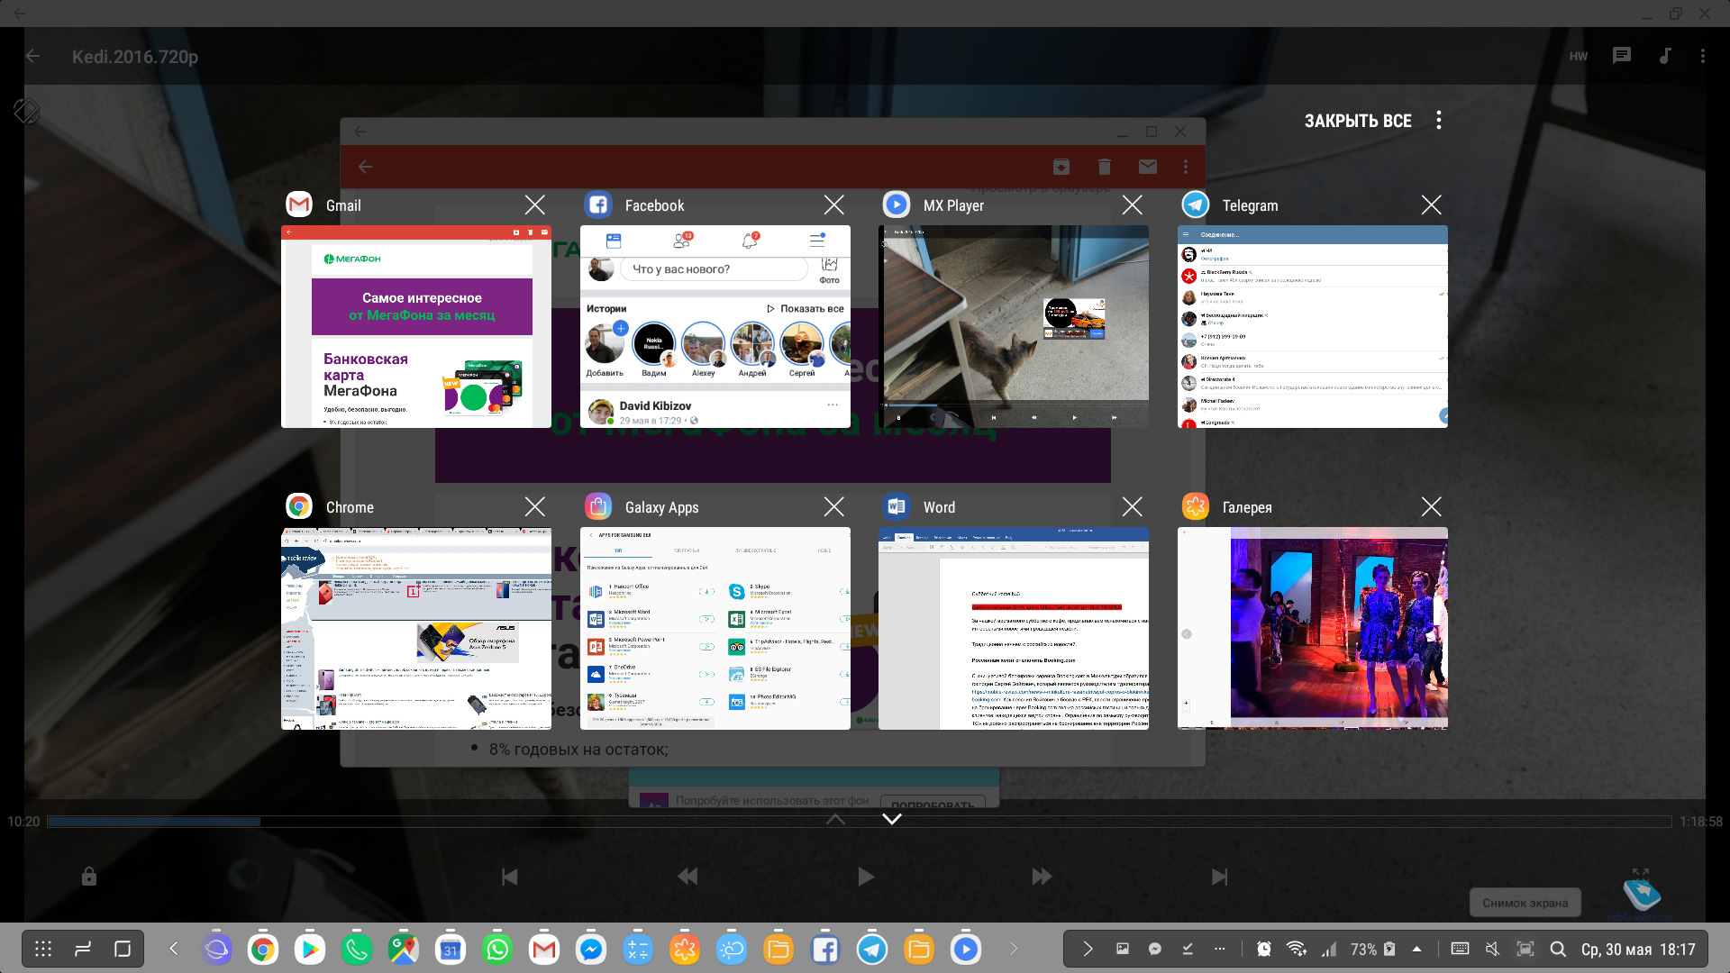
Task: Delete the message in the Gmail window
Action: 1105,167
